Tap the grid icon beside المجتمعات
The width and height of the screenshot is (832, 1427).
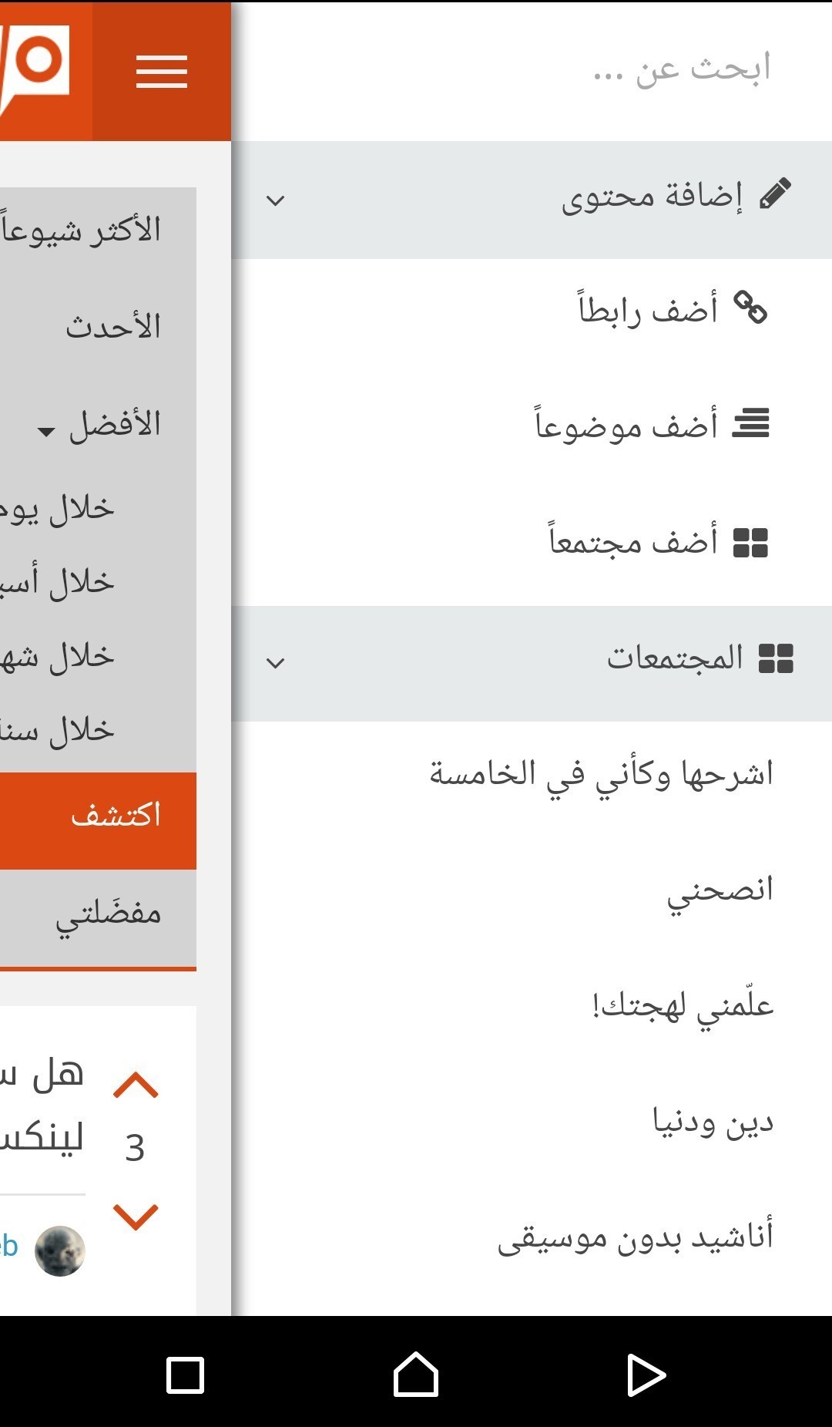point(776,658)
